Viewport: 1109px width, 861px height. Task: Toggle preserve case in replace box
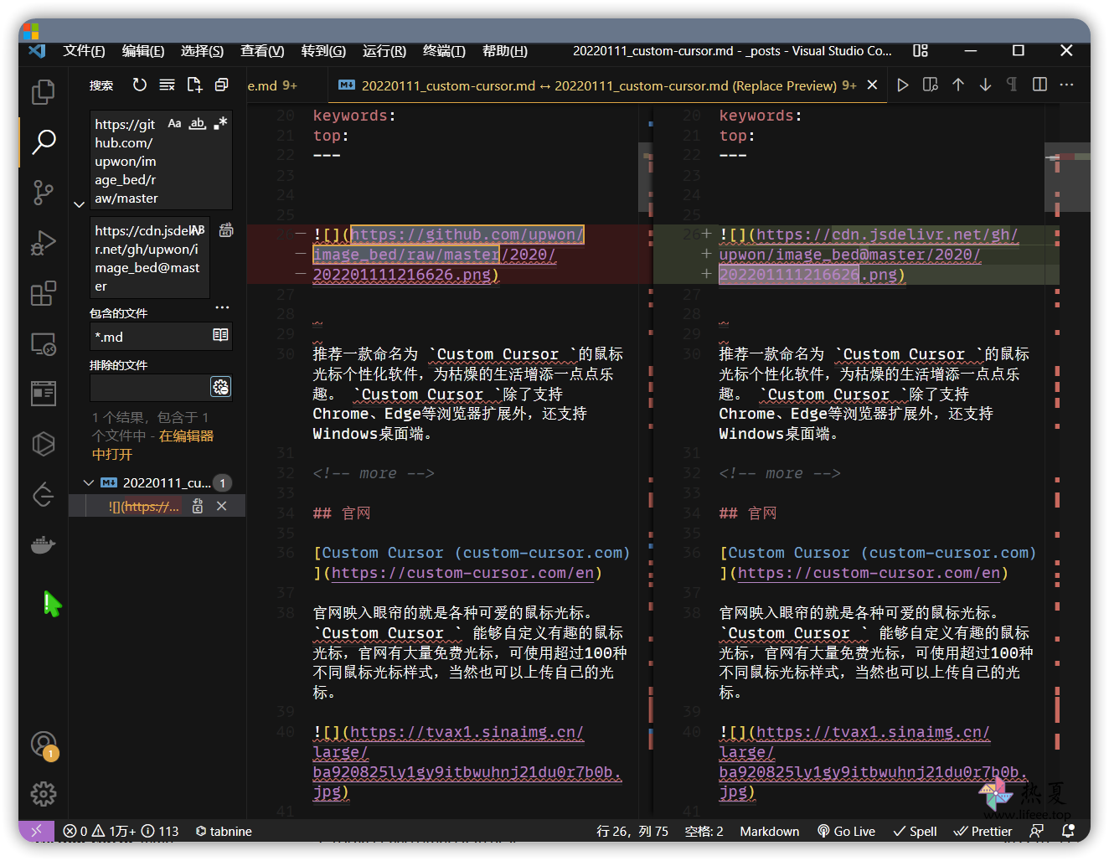pyautogui.click(x=197, y=229)
